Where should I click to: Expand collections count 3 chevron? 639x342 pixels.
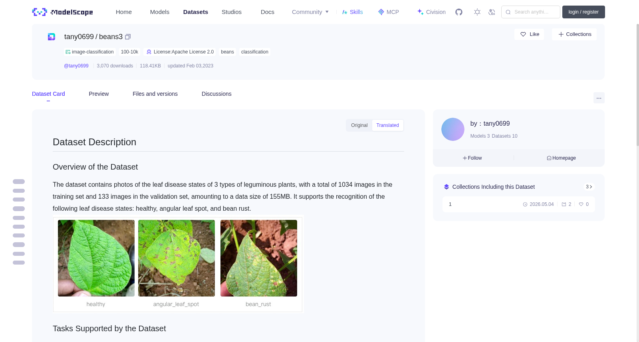point(589,187)
